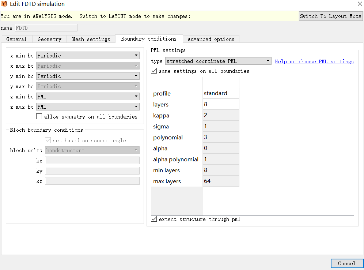Select the layers value cell
The height and width of the screenshot is (270, 364).
click(221, 104)
